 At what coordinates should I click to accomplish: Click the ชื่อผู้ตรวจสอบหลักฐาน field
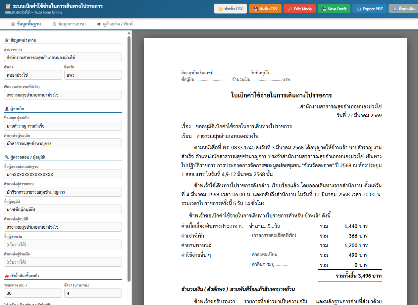click(63, 174)
